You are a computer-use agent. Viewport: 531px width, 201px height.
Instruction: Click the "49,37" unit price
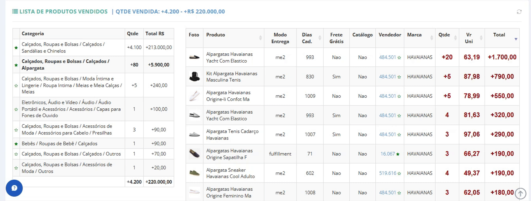pos(472,173)
